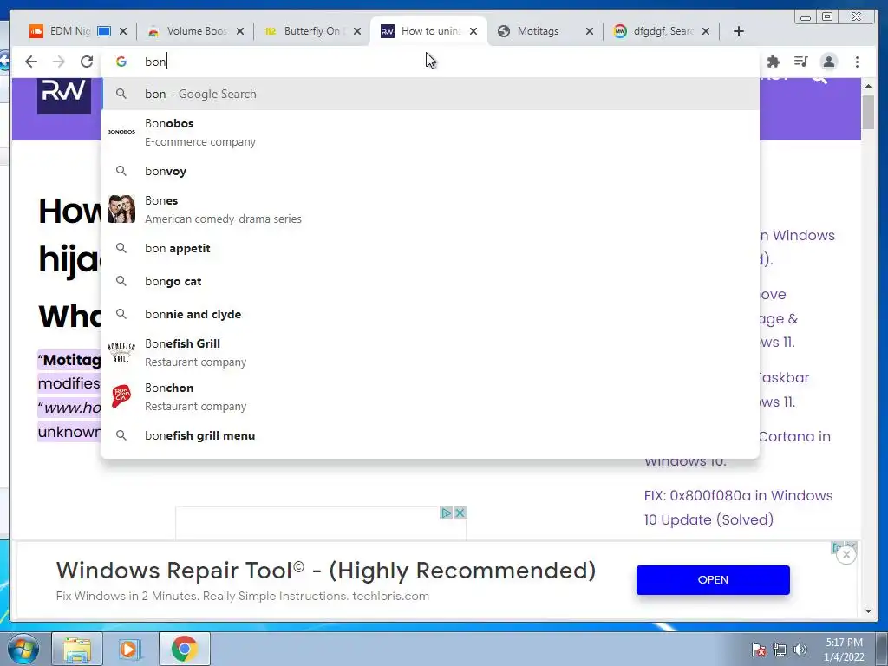
Task: Close the EDM Nig tab
Action: coord(123,31)
